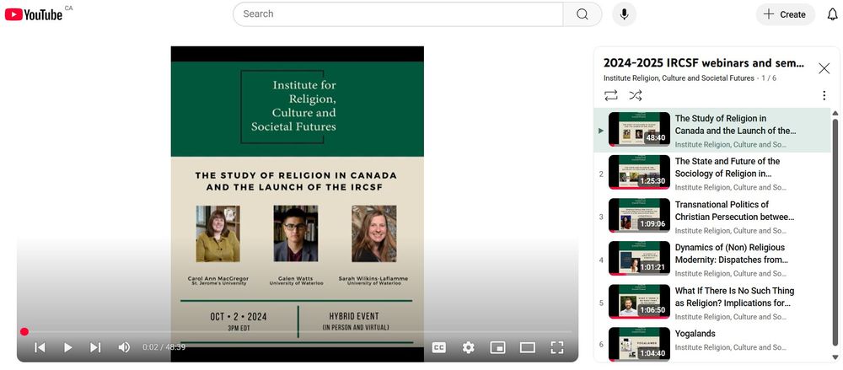Viewport: 843px width, 370px height.
Task: Toggle shuffle playlist
Action: point(636,96)
